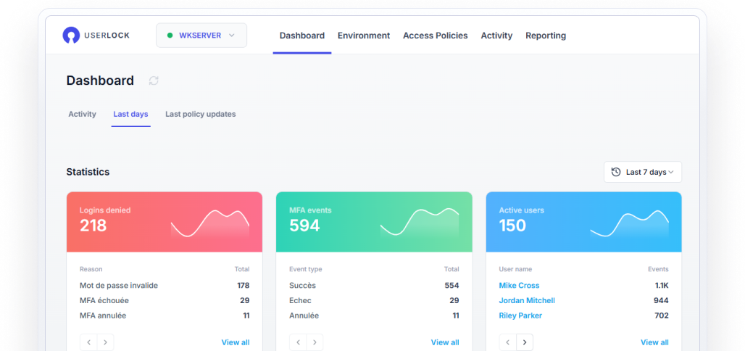Switch to the Activity sub-tab under Dashboard
This screenshot has height=351, width=745.
point(82,114)
